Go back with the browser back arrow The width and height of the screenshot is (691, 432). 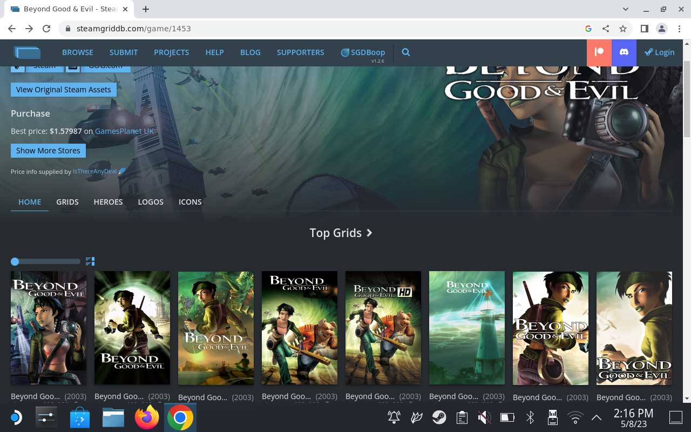coord(12,29)
